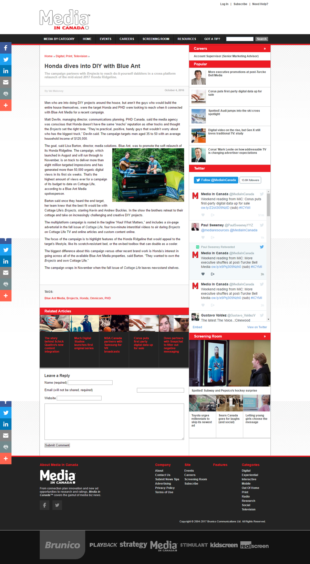Email article using topmost envelope sidebar icon
This screenshot has width=310, height=564.
pyautogui.click(x=6, y=82)
